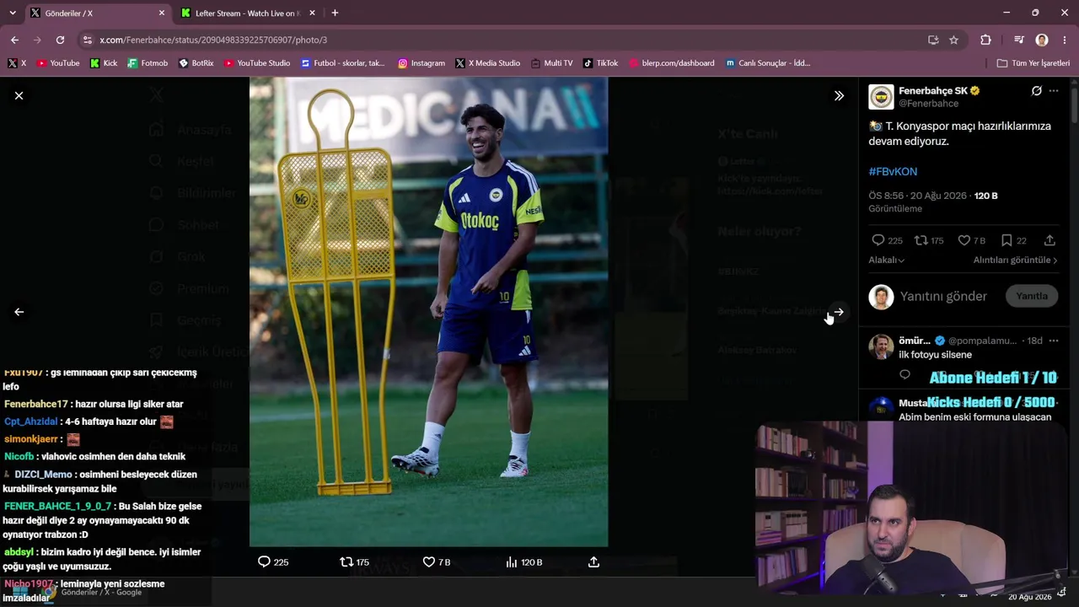Open the Kick bookmark
Screen dimensions: 1079x607
(x=103, y=63)
